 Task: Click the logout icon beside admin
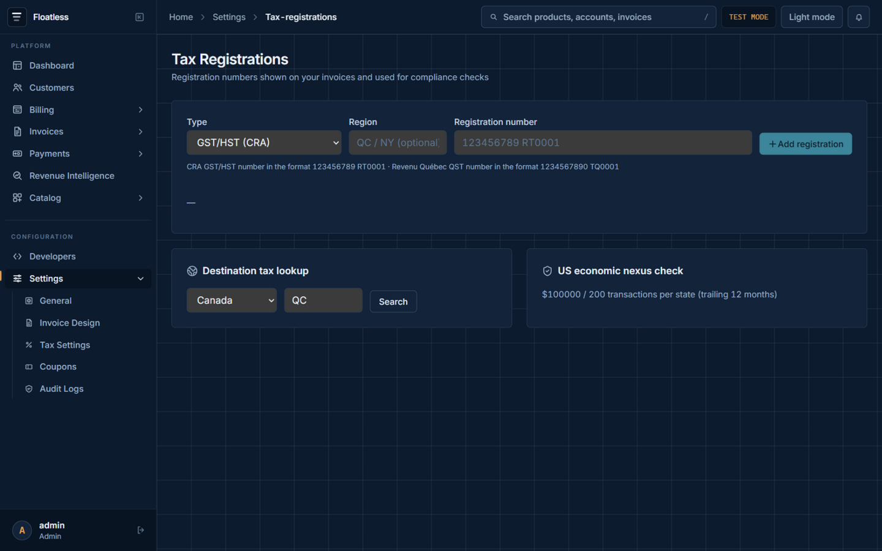[140, 530]
